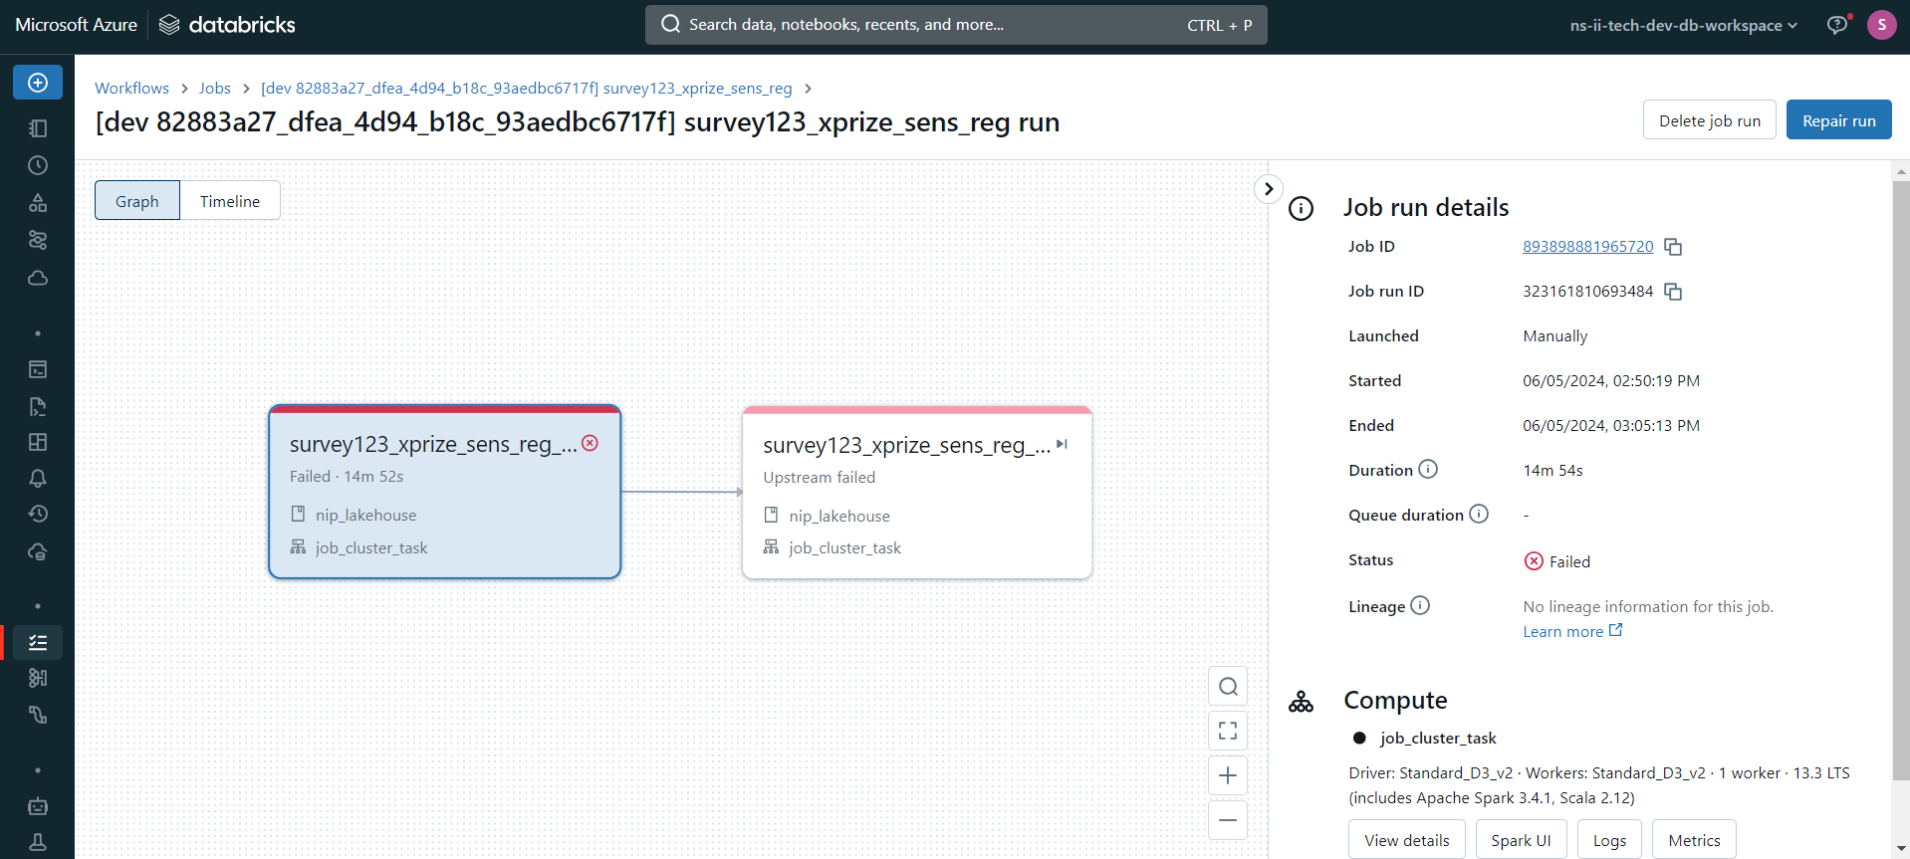This screenshot has height=859, width=1910.
Task: Open Catalog icon in the sidebar
Action: 38,203
